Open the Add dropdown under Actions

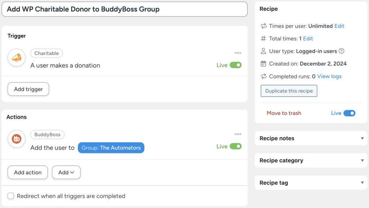(66, 172)
